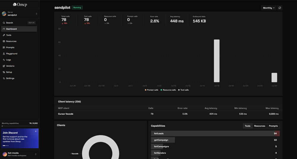Image resolution: width=297 pixels, height=159 pixels.
Task: Click the Dashboard gauge icon
Action: (x=4, y=29)
